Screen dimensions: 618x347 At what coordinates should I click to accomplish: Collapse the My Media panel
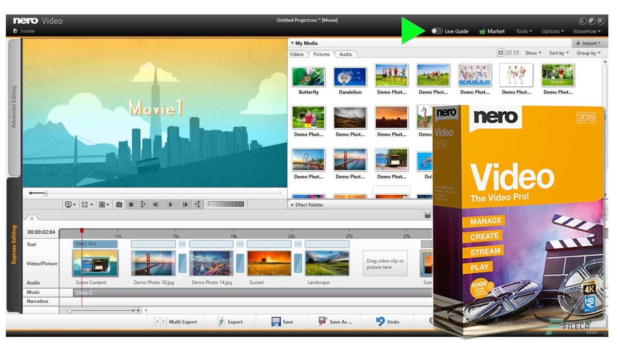[x=293, y=43]
